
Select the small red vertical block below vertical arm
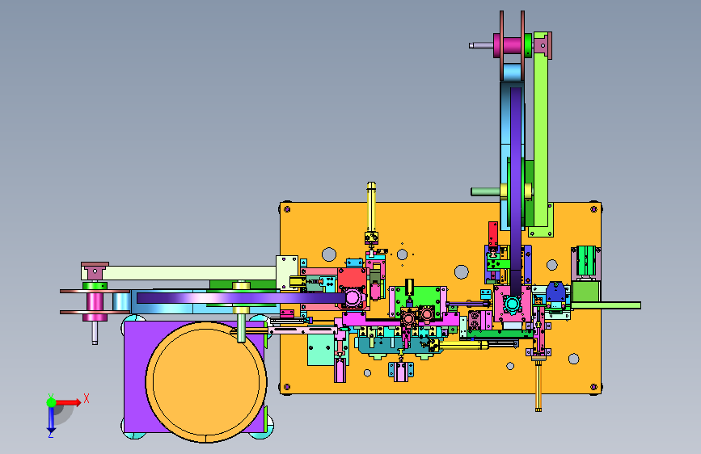493,233
